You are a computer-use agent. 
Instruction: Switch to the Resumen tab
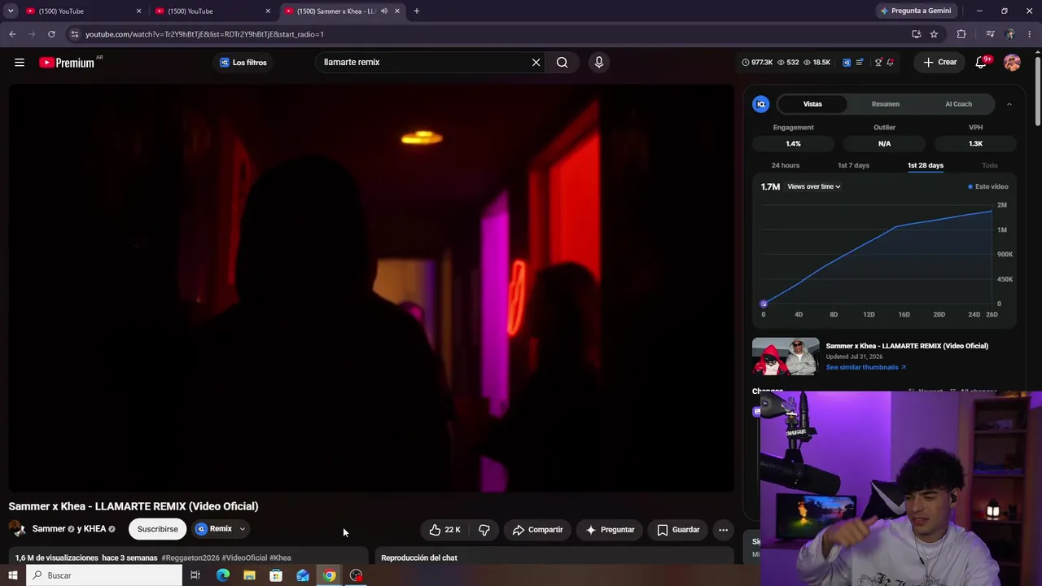pyautogui.click(x=886, y=103)
